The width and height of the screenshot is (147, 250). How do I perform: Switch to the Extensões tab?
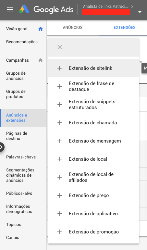(125, 27)
